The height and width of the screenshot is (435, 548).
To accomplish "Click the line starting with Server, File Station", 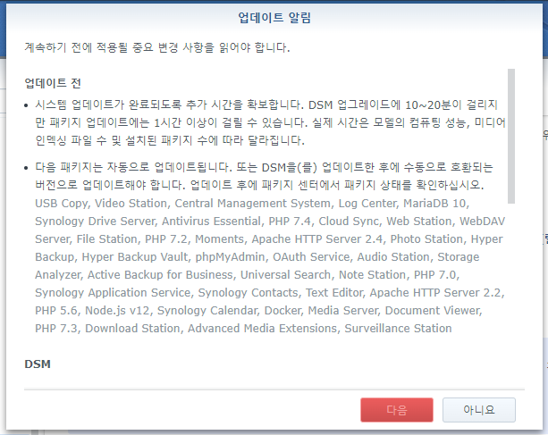I will click(269, 238).
